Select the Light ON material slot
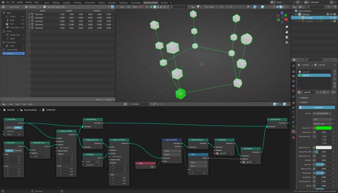This screenshot has height=193, width=338. (314, 76)
